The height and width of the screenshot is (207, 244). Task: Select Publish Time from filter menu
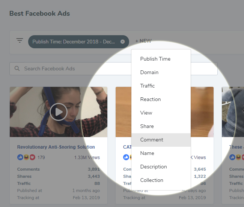(x=161, y=59)
